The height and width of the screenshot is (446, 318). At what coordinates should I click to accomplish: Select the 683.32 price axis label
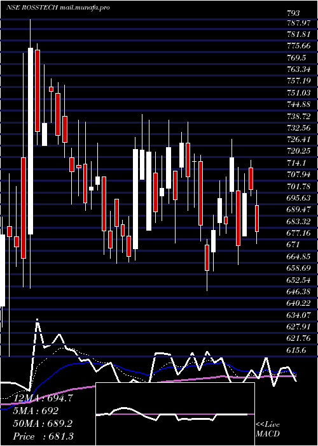point(299,221)
